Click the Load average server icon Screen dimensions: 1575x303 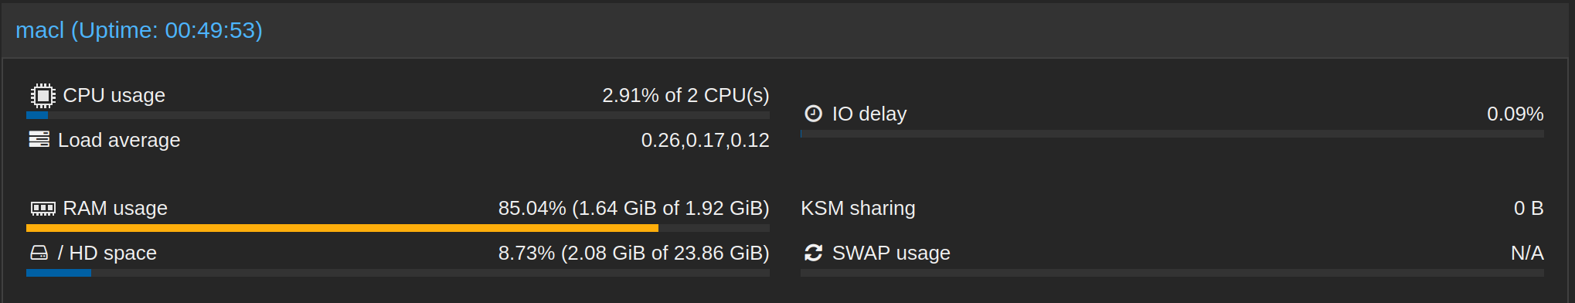tap(39, 139)
